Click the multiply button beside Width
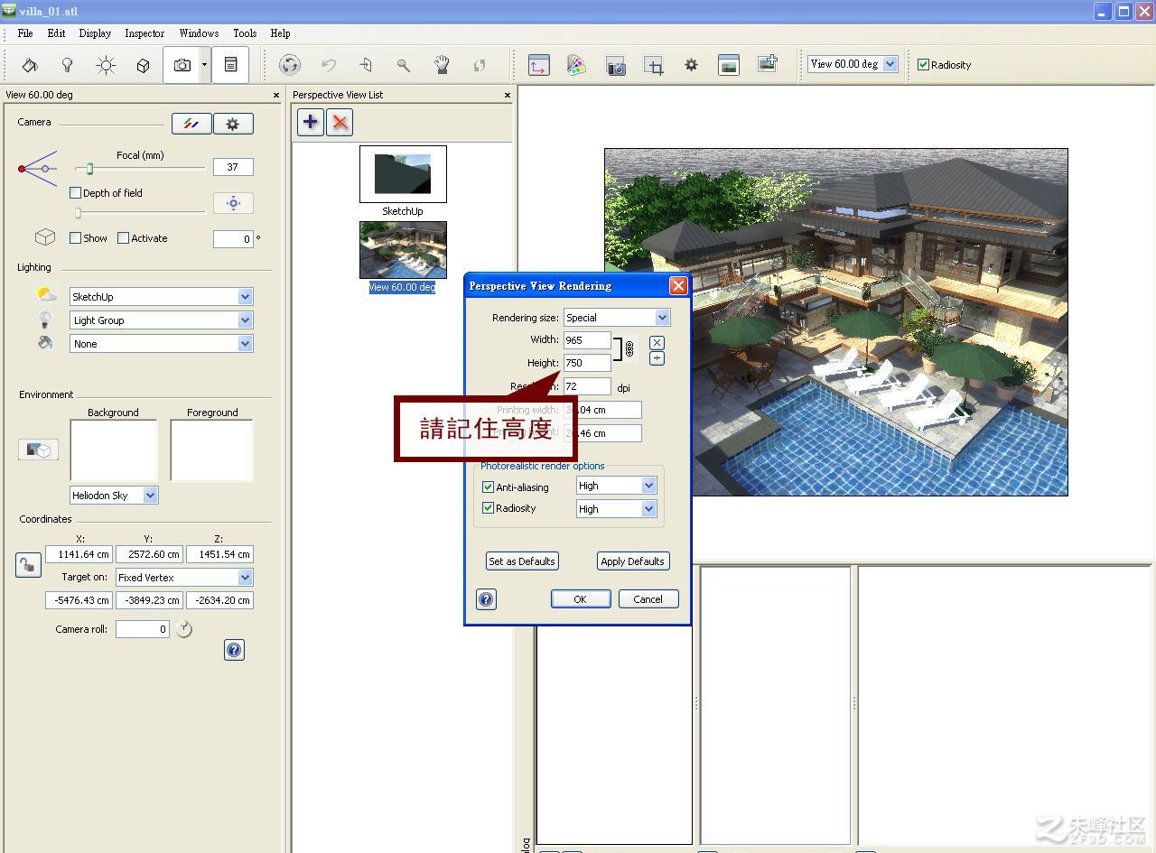The width and height of the screenshot is (1156, 853). (x=657, y=343)
